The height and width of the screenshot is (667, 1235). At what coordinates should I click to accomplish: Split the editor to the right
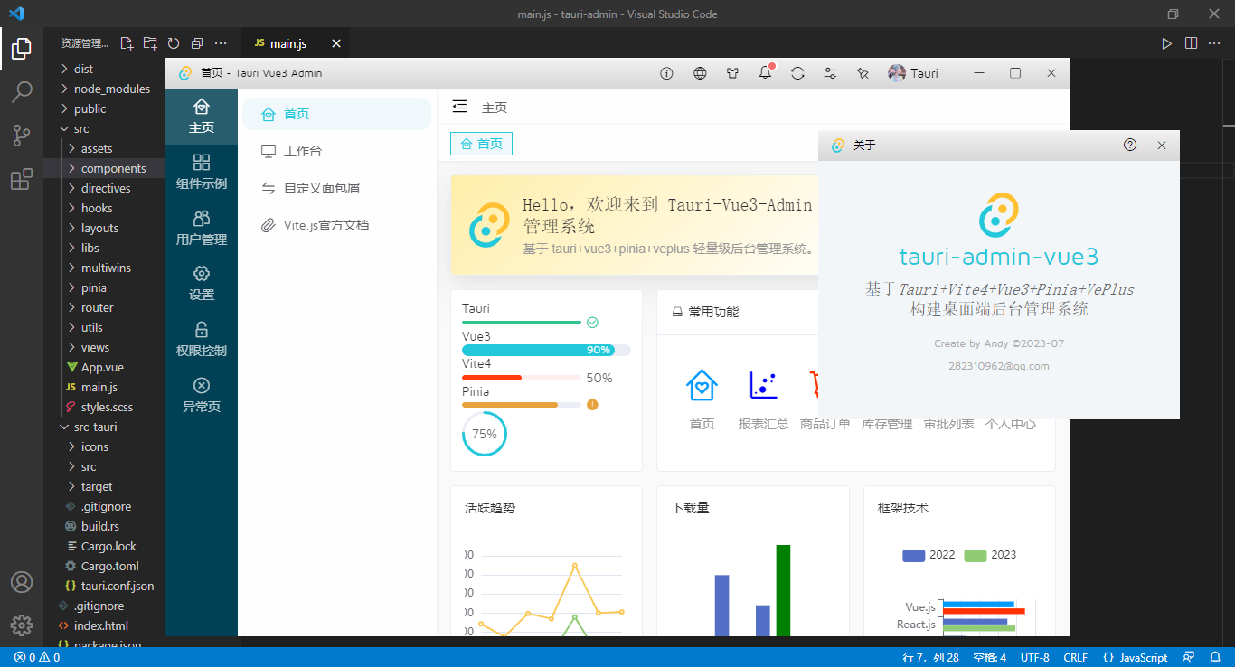click(x=1191, y=43)
